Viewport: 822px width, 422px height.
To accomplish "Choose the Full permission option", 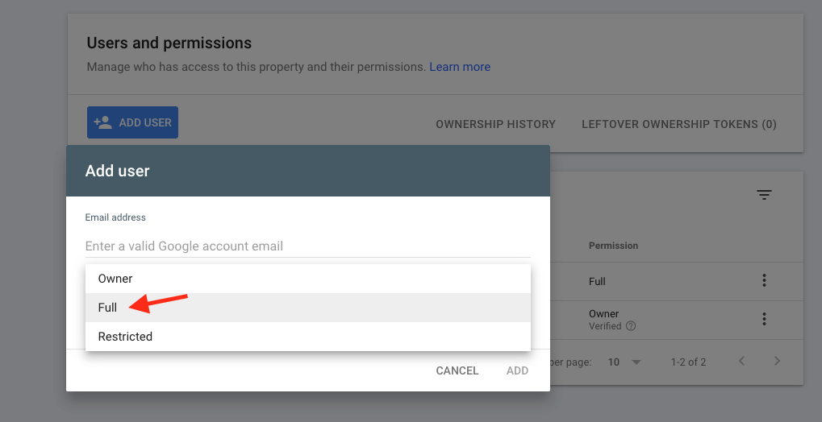I will (307, 308).
